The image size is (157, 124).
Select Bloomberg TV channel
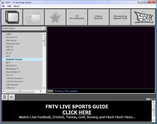pyautogui.click(x=22, y=69)
